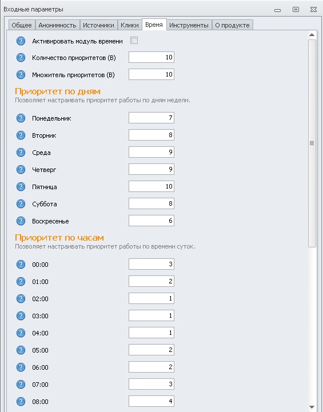Click help icon next to Активировать модуль времени
Image resolution: width=323 pixels, height=412 pixels.
pyautogui.click(x=21, y=41)
